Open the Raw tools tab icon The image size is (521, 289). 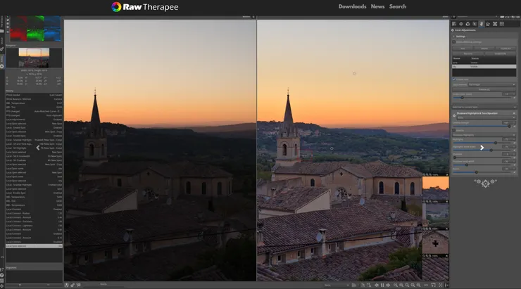point(495,24)
